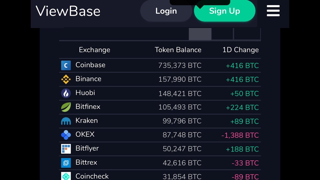Image resolution: width=320 pixels, height=180 pixels.
Task: Click the ViewBase home link
Action: click(68, 11)
